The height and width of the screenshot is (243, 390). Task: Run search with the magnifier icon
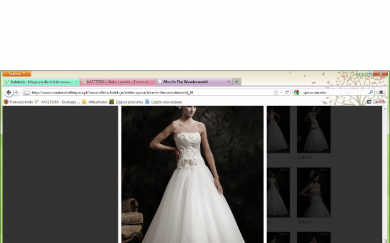click(371, 92)
